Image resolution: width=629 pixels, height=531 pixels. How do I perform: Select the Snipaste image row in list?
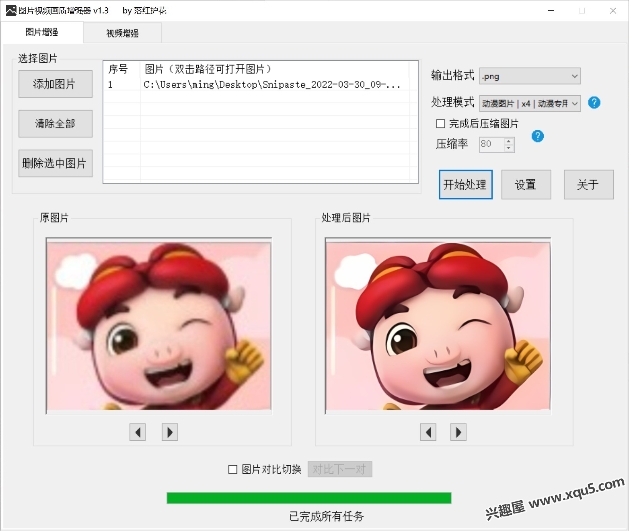pos(271,85)
